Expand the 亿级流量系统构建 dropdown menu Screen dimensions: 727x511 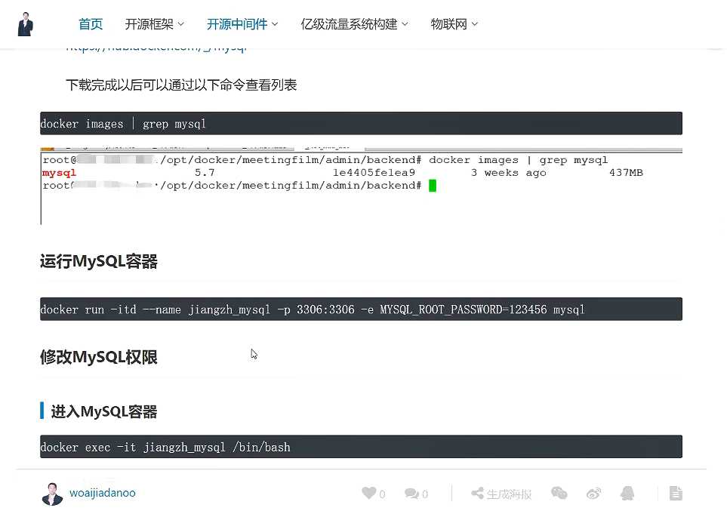point(354,24)
